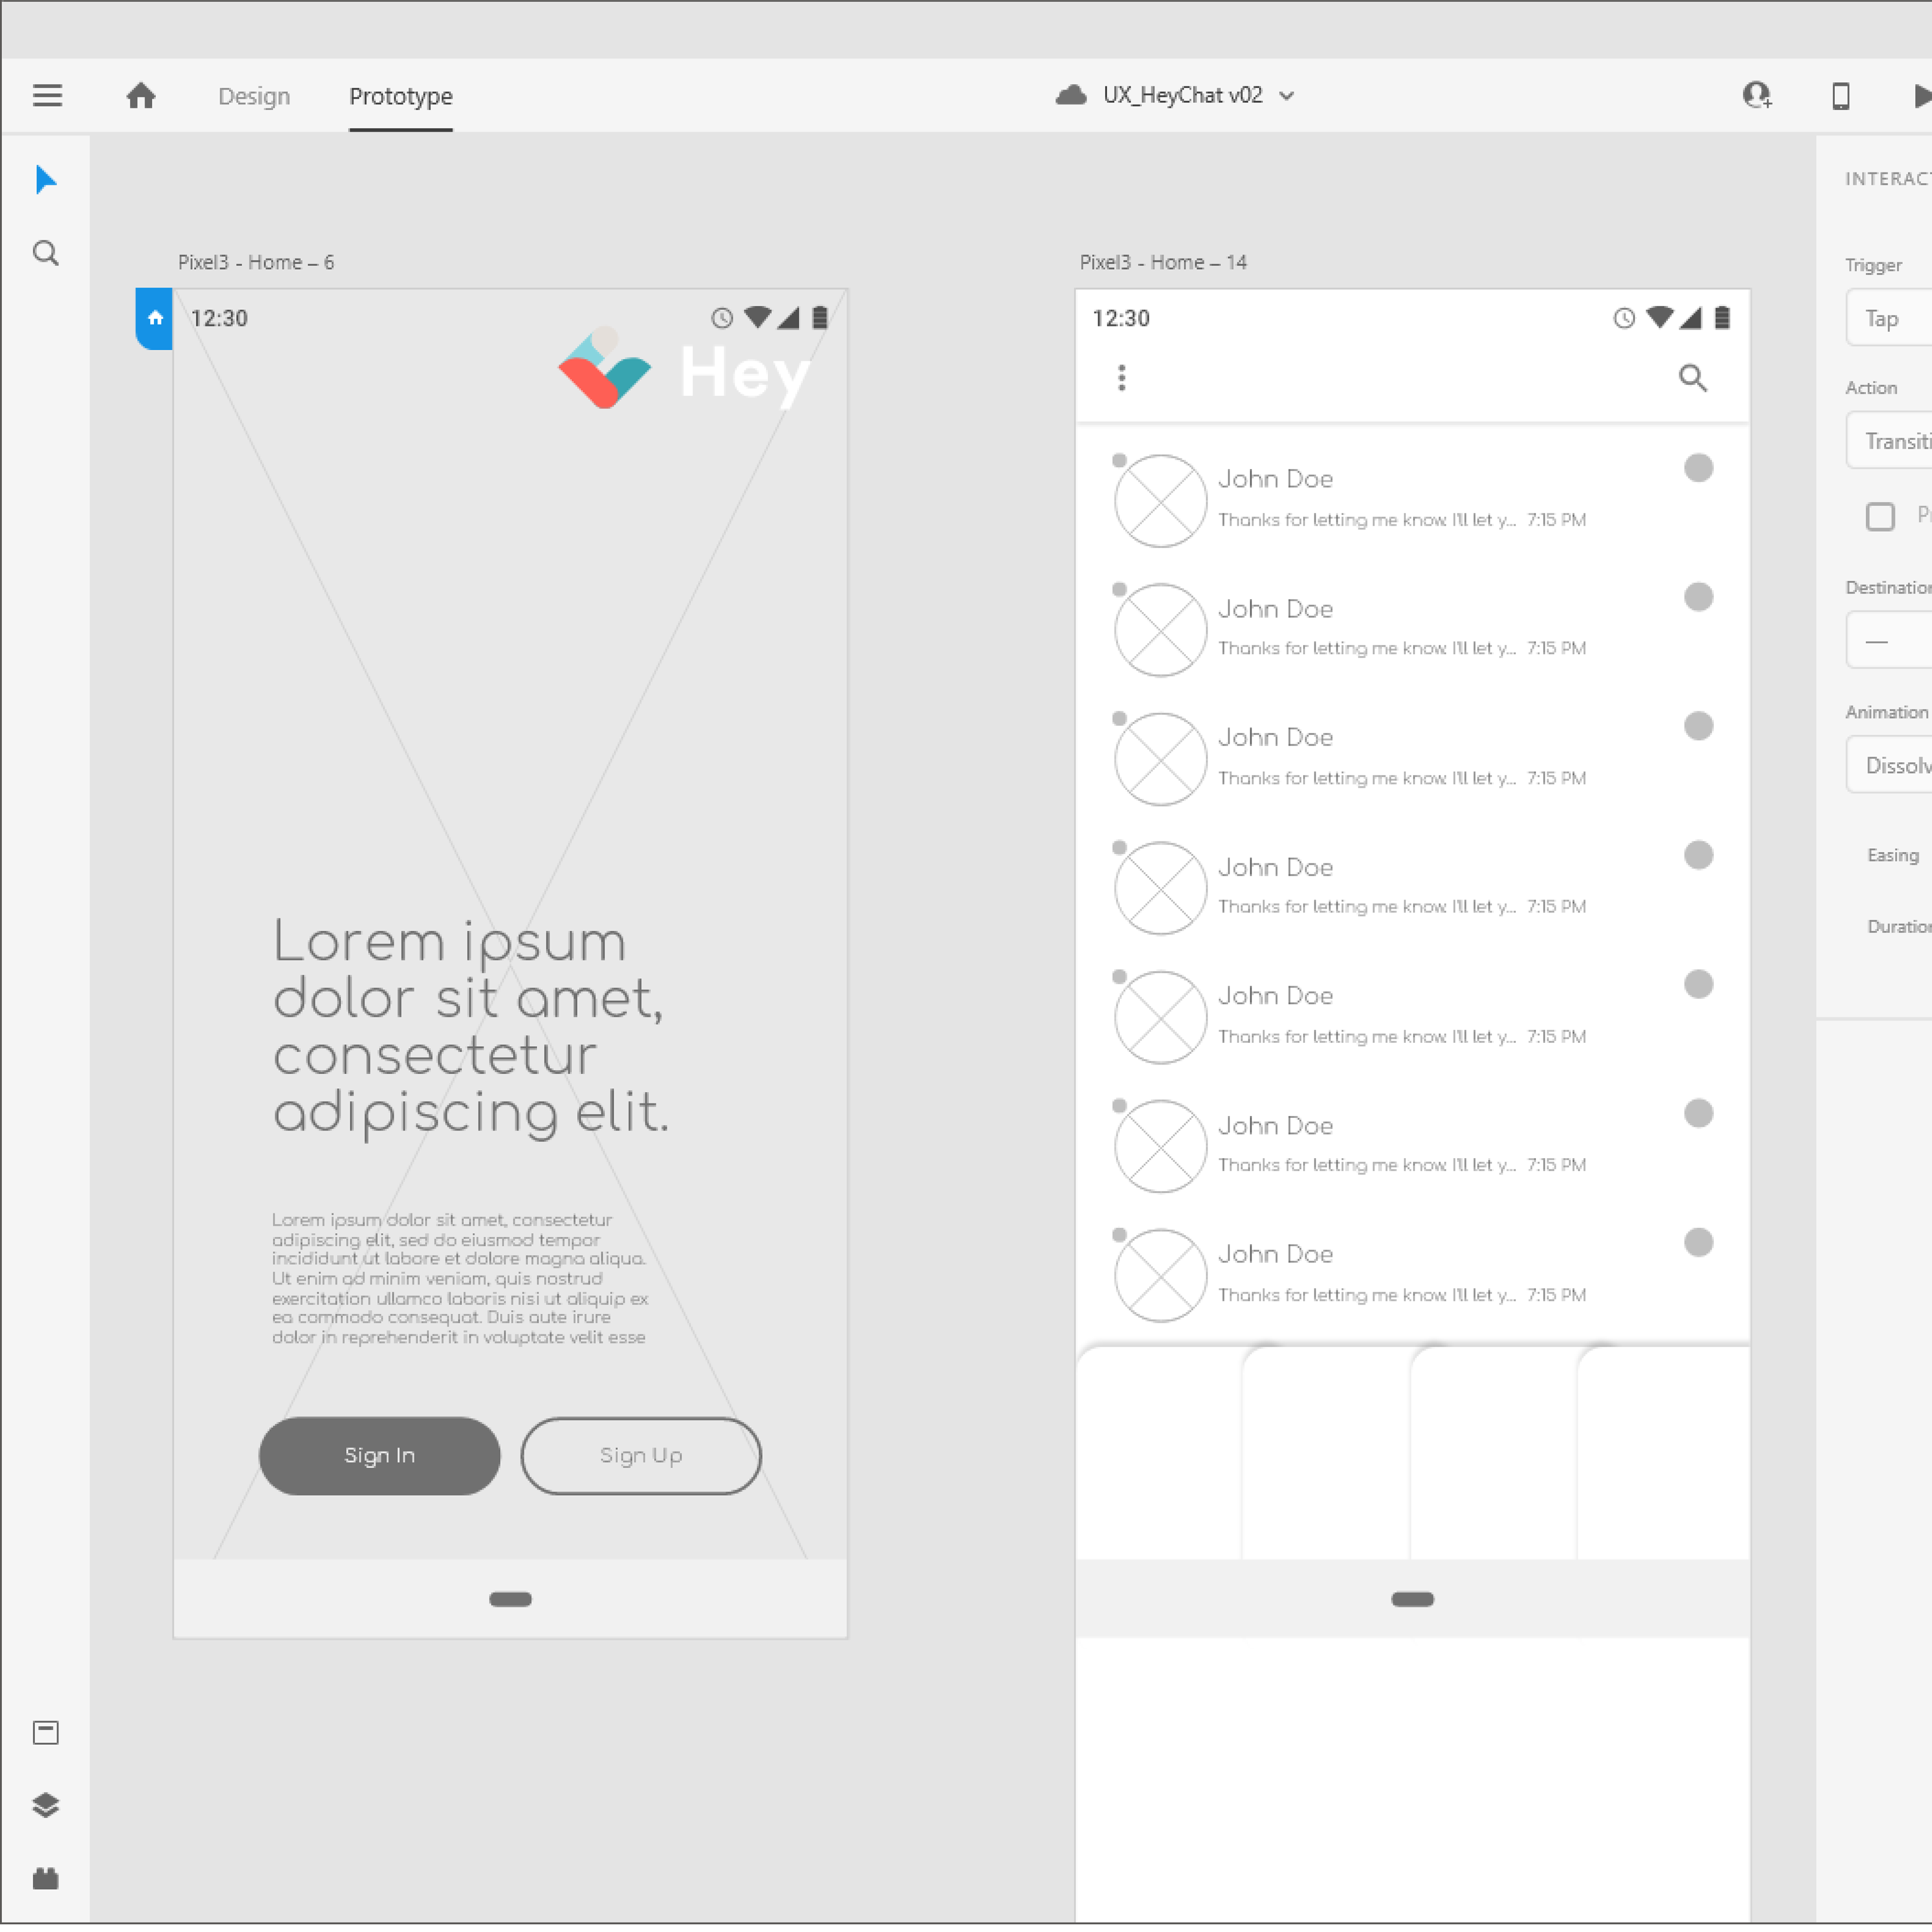Click the last chat row's gray badge
This screenshot has width=1932, height=1932.
pyautogui.click(x=1698, y=1242)
